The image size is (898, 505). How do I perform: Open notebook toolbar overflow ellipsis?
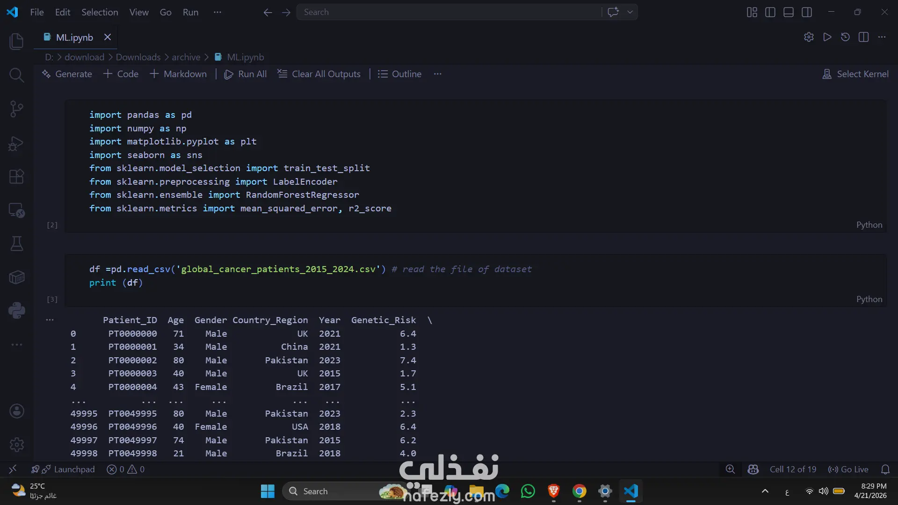click(x=437, y=74)
